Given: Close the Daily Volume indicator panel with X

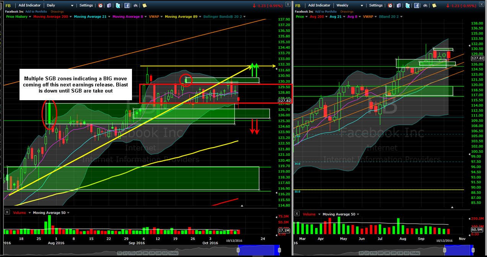Looking at the screenshot, I should click(7, 212).
